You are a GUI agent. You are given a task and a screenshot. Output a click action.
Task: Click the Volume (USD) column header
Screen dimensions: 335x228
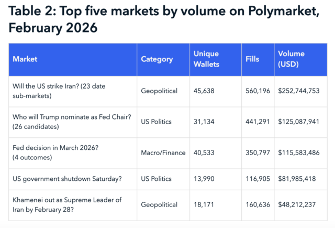pos(293,59)
